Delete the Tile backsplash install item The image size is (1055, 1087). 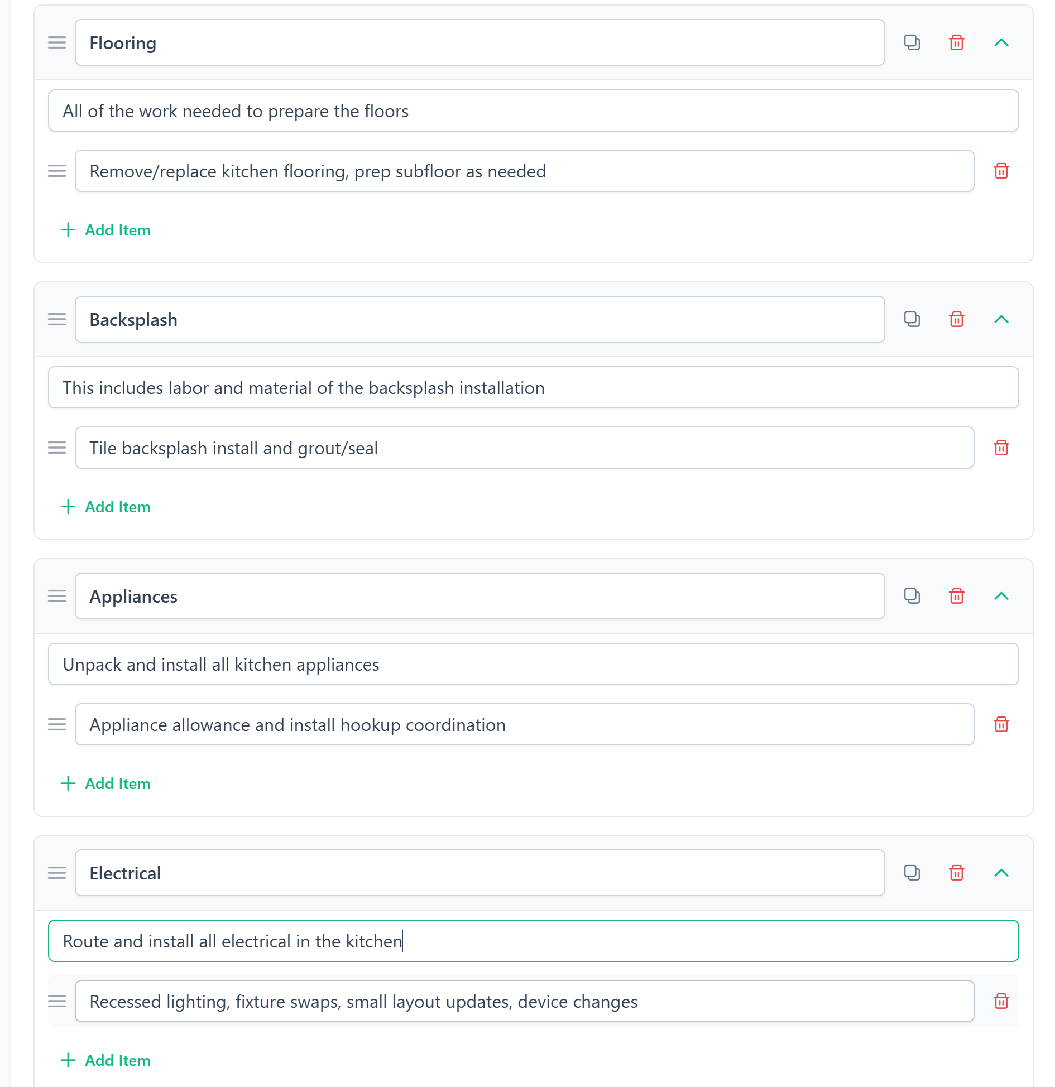pyautogui.click(x=1001, y=448)
